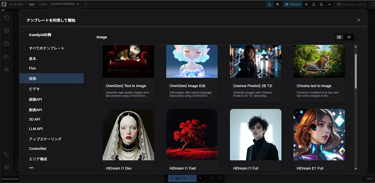Click the bookmark icon in top bar
The height and width of the screenshot is (183, 375).
click(277, 4)
